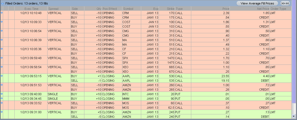The width and height of the screenshot is (297, 120).
Task: Click the scrollbar down arrow
Action: 294,116
